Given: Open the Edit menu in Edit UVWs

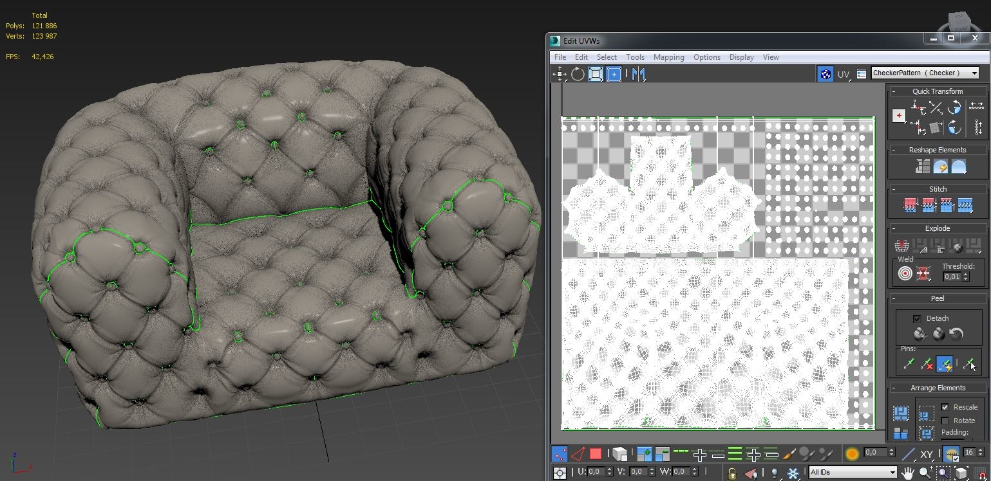Looking at the screenshot, I should point(581,57).
